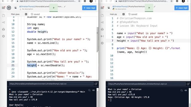This screenshot has width=191, height=107.
Task: Select the main.py file tab
Action: tap(113, 14)
